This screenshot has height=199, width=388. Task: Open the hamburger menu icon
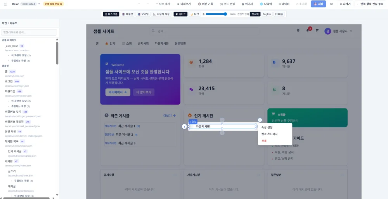[x=5, y=4]
